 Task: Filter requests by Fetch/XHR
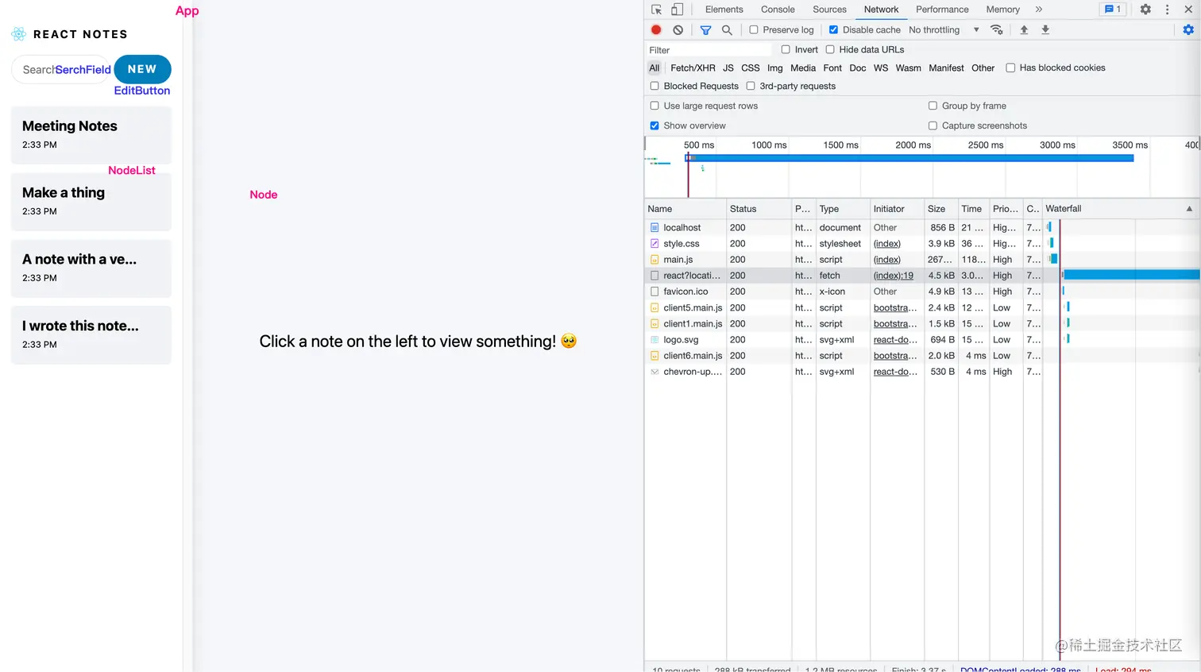point(693,68)
